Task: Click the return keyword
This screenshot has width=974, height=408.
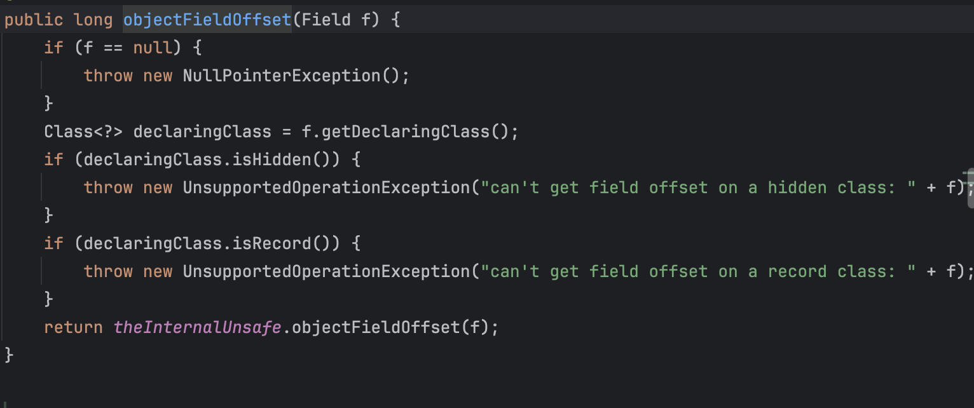Action: click(73, 327)
